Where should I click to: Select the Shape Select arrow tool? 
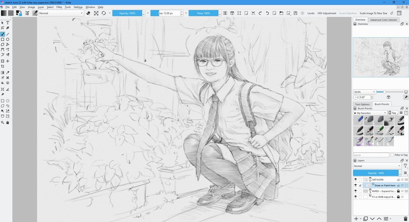(x=2, y=23)
